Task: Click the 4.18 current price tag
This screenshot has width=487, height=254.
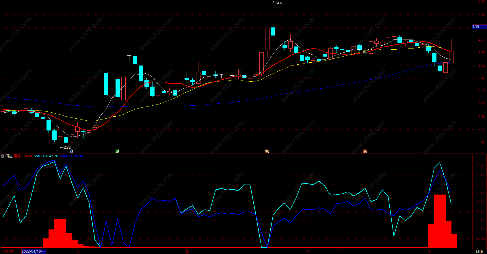Action: point(479,27)
